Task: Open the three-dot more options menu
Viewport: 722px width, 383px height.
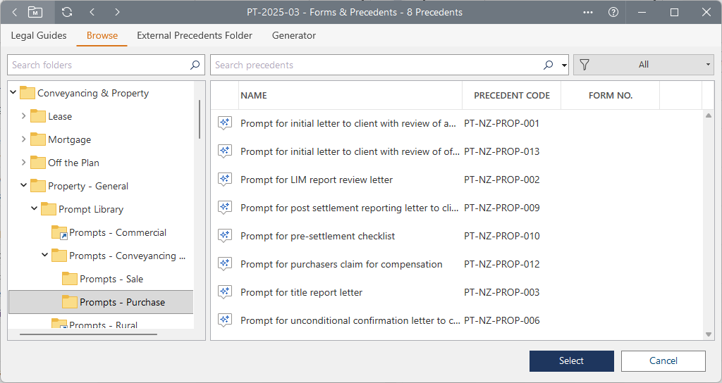Action: [x=588, y=13]
